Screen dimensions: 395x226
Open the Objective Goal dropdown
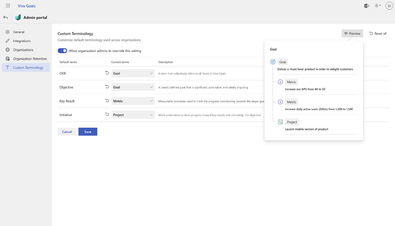click(x=133, y=87)
